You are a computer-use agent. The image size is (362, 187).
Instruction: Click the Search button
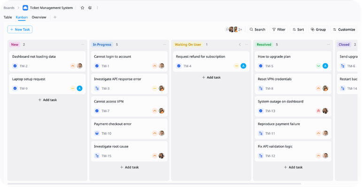click(x=257, y=29)
